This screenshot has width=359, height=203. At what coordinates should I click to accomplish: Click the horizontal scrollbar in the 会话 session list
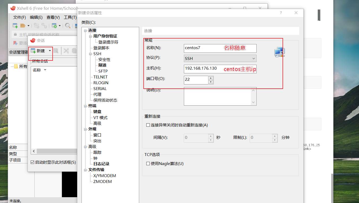pos(54,151)
